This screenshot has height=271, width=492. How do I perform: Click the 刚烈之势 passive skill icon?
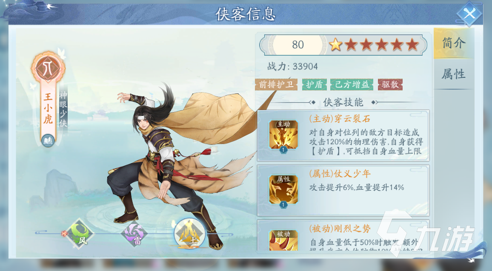283,240
